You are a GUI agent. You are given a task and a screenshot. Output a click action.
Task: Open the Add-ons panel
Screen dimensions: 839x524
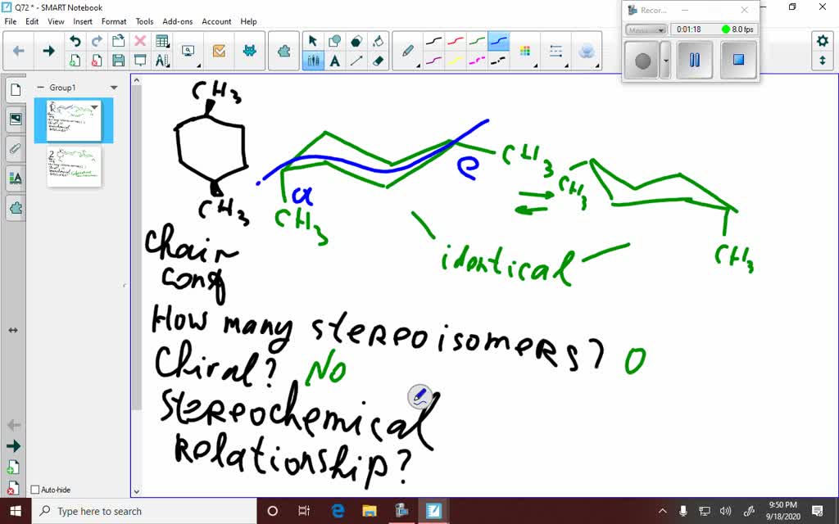tap(15, 207)
